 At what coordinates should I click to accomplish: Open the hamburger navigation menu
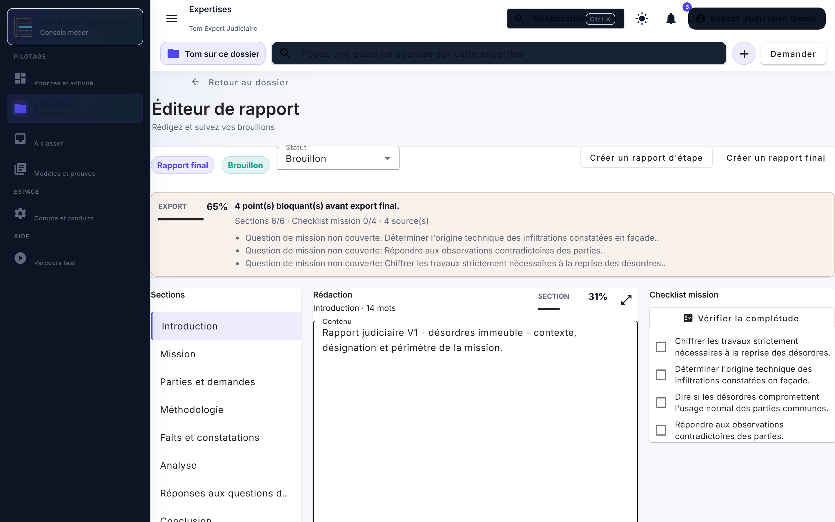171,19
